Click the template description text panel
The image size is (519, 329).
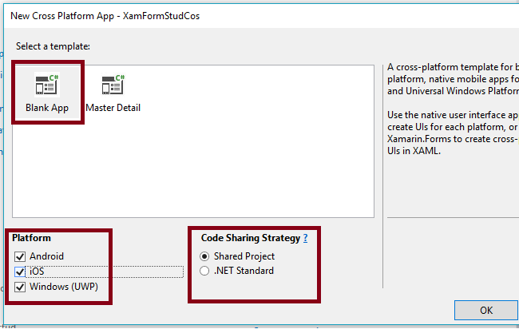(x=451, y=112)
